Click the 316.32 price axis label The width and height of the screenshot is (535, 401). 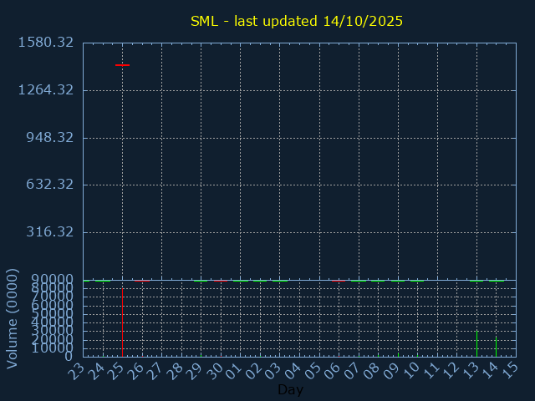(52, 232)
